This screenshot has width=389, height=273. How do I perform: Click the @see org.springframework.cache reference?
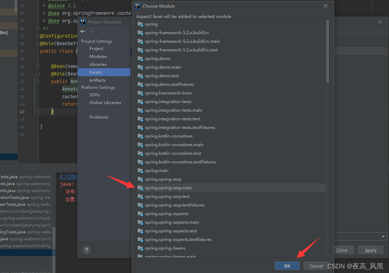pos(89,13)
